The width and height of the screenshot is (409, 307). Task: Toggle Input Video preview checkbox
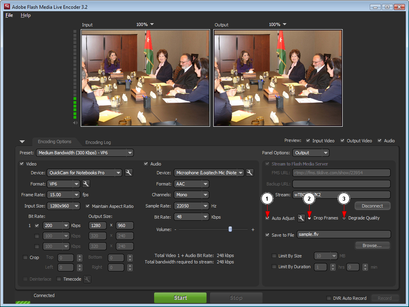pyautogui.click(x=308, y=140)
